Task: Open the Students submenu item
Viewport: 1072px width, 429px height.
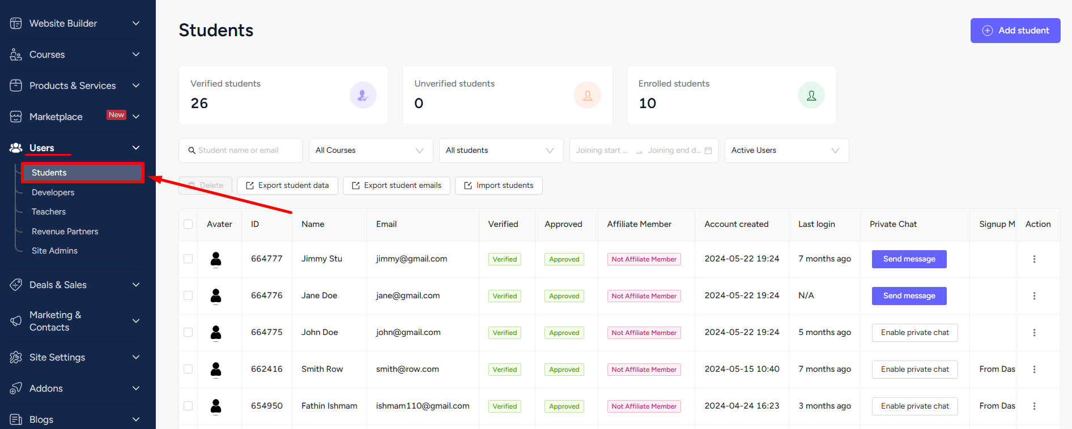Action: click(x=83, y=173)
